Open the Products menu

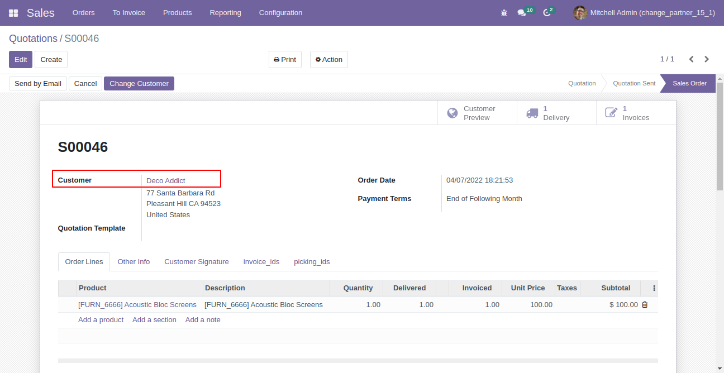coord(178,12)
